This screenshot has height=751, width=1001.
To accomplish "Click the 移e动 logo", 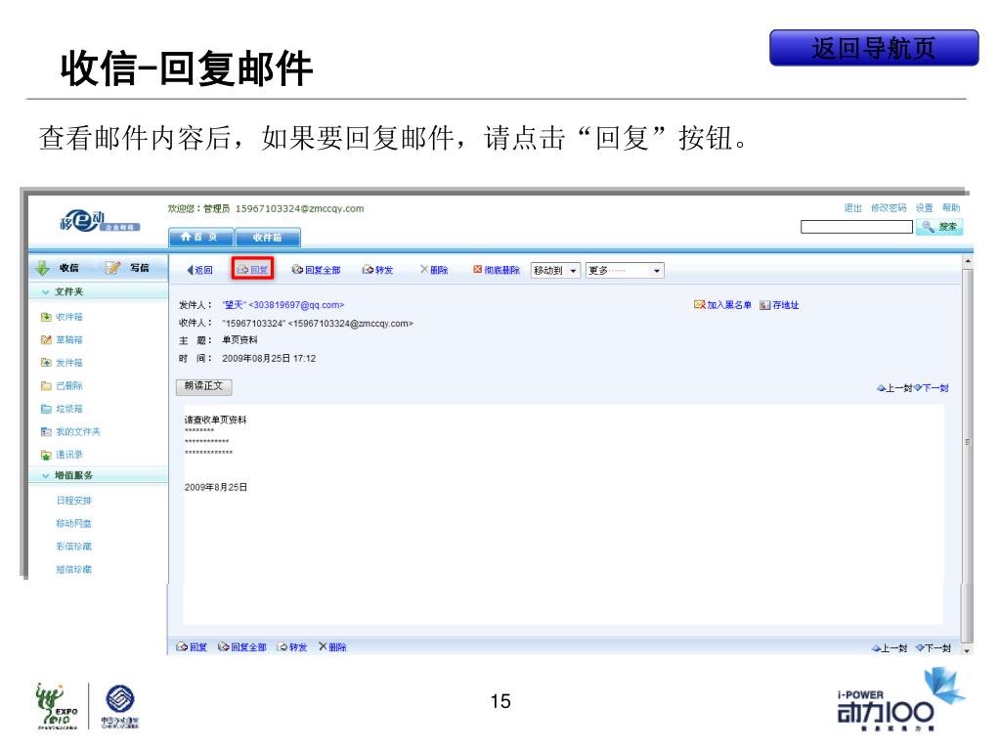I will [x=99, y=221].
